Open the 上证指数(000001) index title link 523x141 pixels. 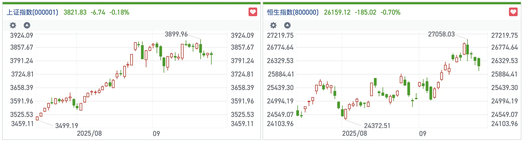(32, 12)
